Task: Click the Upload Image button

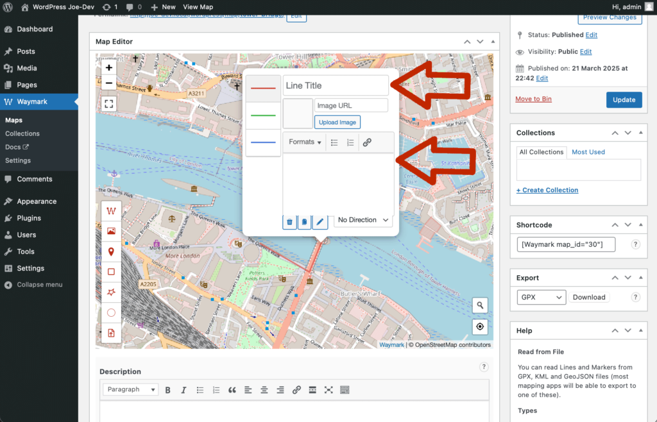Action: (x=337, y=122)
